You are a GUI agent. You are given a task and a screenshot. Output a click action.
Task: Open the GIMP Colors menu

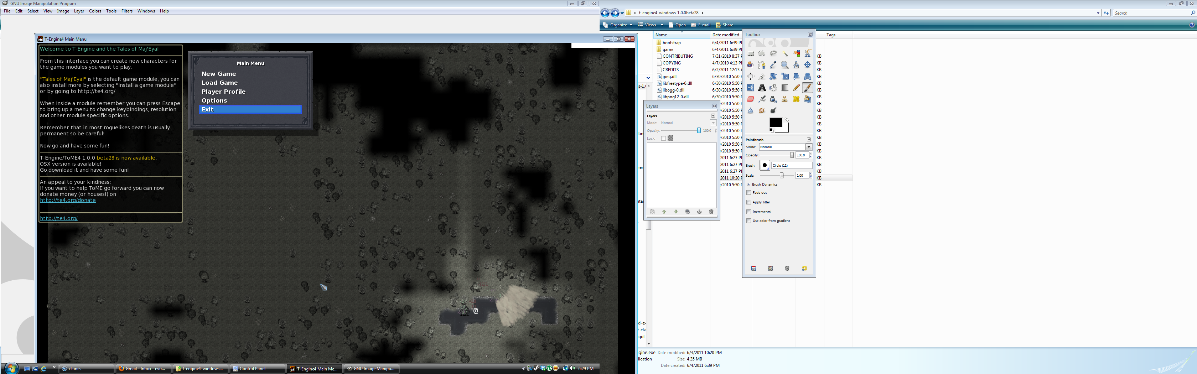(95, 11)
